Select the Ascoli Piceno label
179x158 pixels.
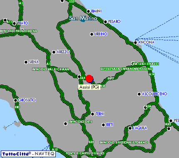click(x=154, y=94)
